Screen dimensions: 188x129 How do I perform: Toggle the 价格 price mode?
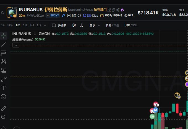click(108, 25)
